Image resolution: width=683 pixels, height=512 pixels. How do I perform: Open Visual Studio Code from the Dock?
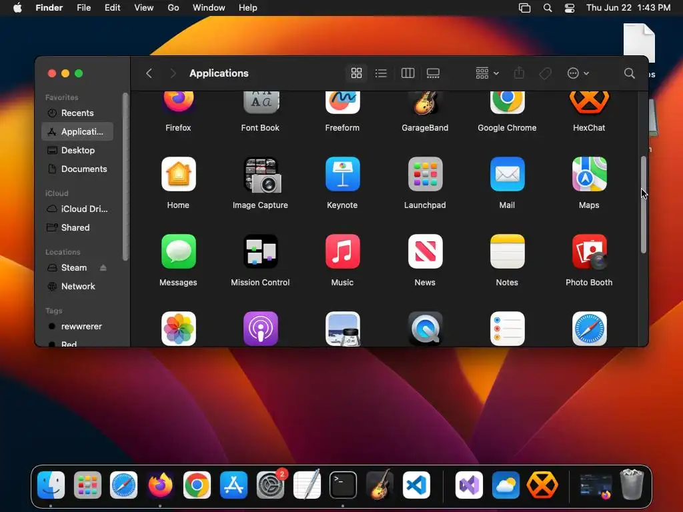[416, 485]
